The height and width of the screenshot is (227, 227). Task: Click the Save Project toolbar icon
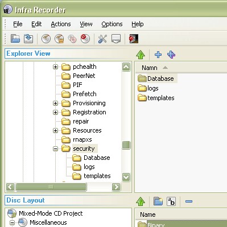(28, 39)
